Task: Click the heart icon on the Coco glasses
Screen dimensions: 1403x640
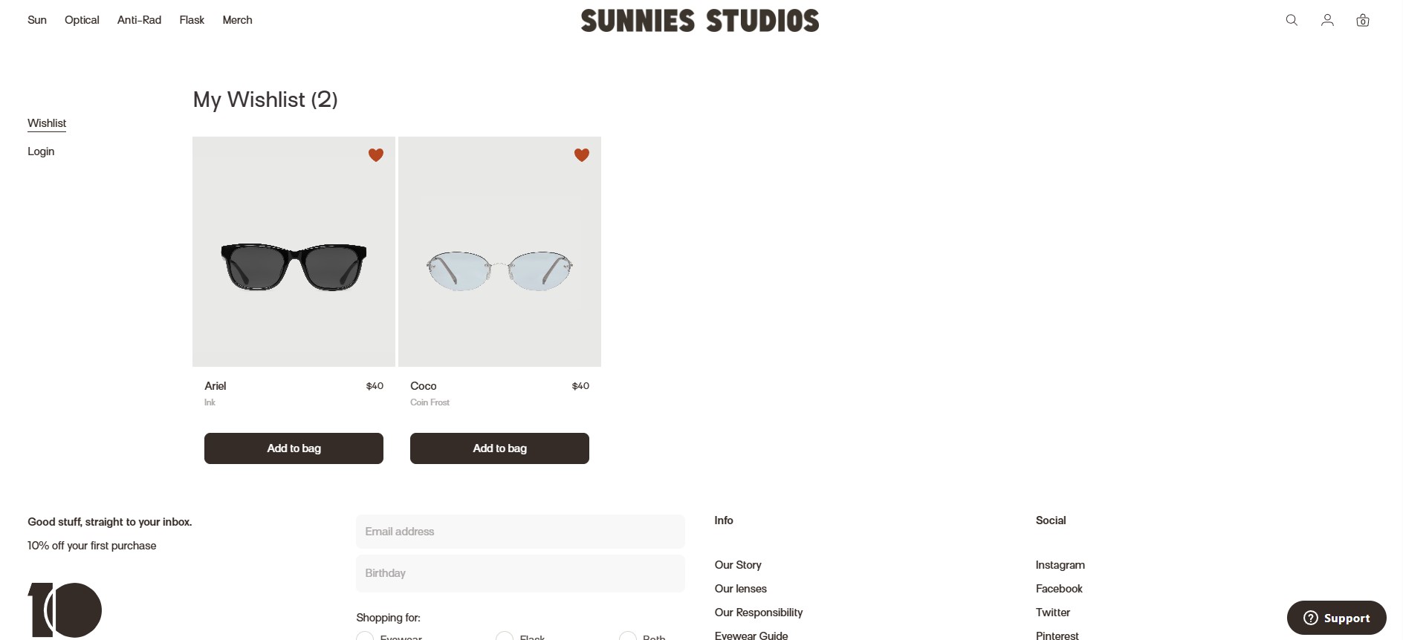Action: tap(582, 155)
